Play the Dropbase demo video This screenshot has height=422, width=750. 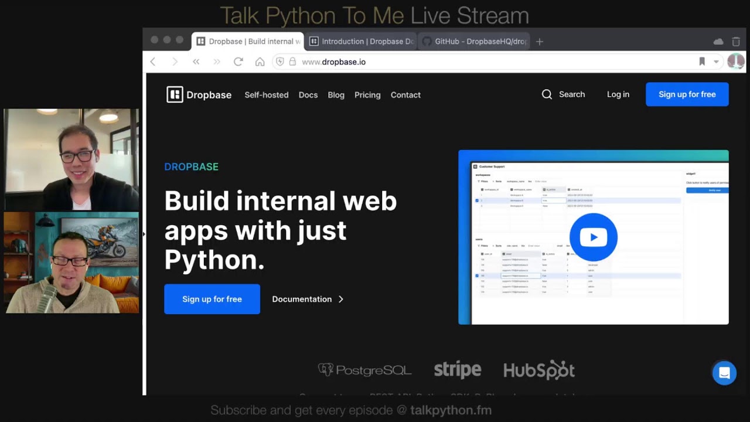pyautogui.click(x=593, y=237)
